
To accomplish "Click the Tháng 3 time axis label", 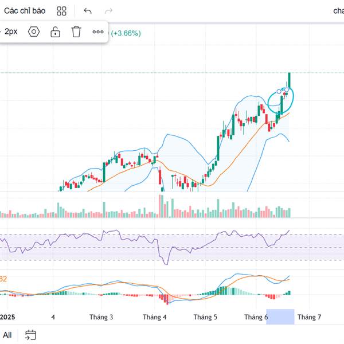I will tap(101, 317).
